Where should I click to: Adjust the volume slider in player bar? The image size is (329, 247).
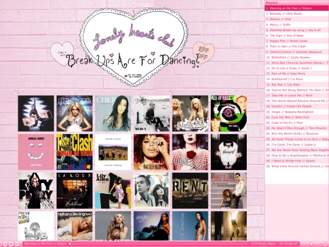[x=311, y=244]
